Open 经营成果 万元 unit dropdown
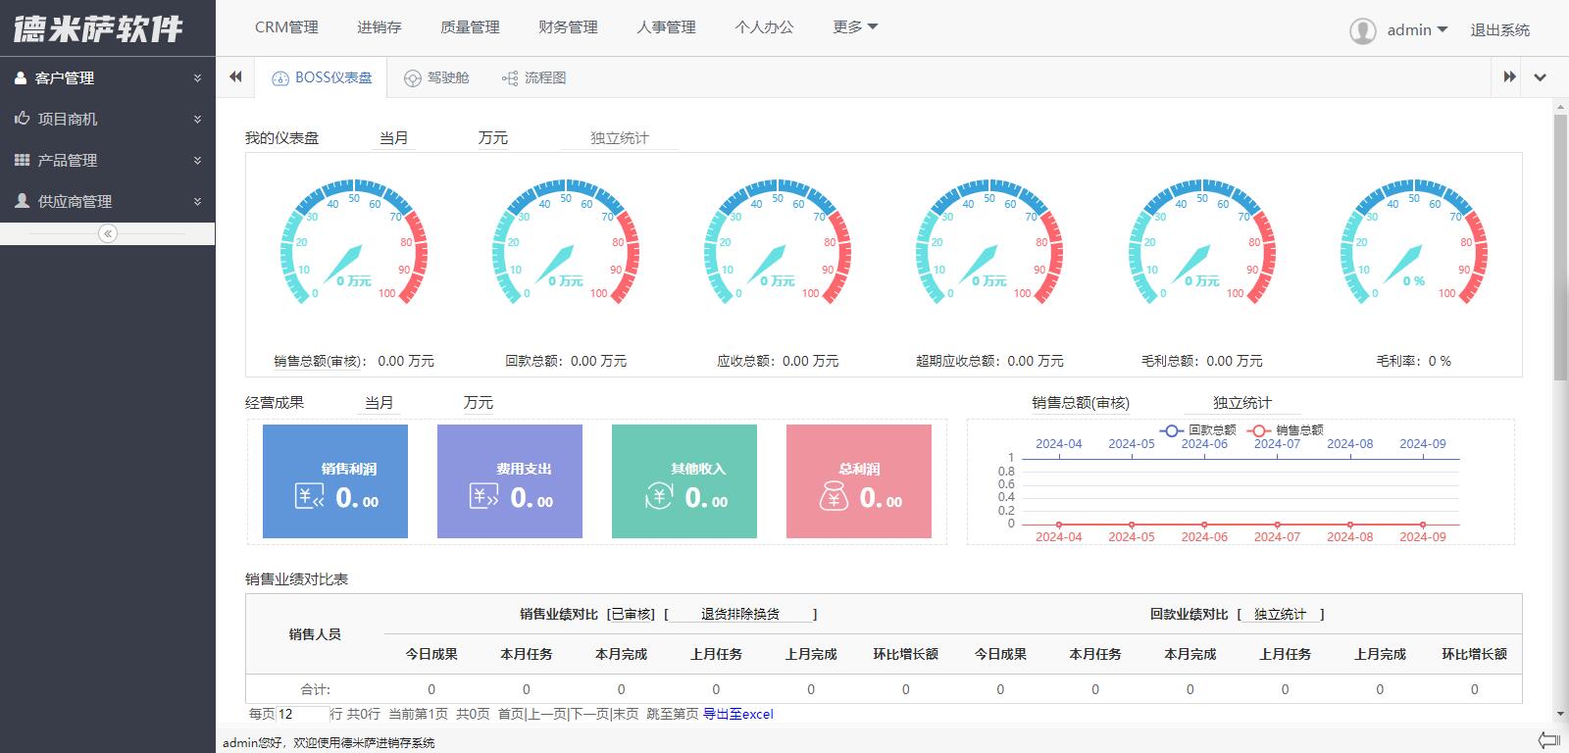The width and height of the screenshot is (1569, 753). (x=479, y=403)
